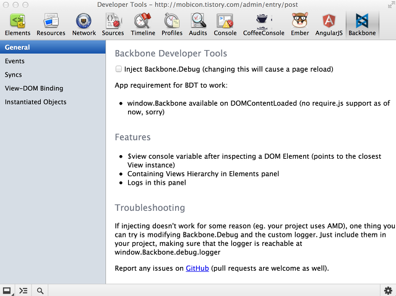Open Instantiated Objects in the sidebar
The width and height of the screenshot is (396, 296).
pyautogui.click(x=53, y=102)
